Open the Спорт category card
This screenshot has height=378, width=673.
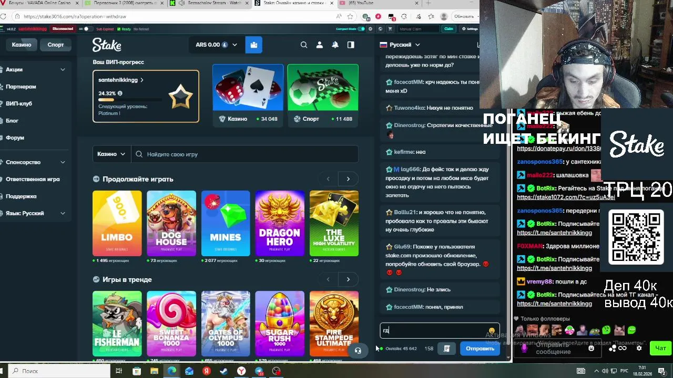pyautogui.click(x=323, y=95)
